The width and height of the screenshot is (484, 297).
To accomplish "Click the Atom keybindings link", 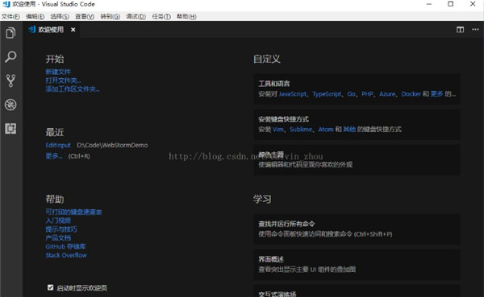I will pyautogui.click(x=326, y=130).
